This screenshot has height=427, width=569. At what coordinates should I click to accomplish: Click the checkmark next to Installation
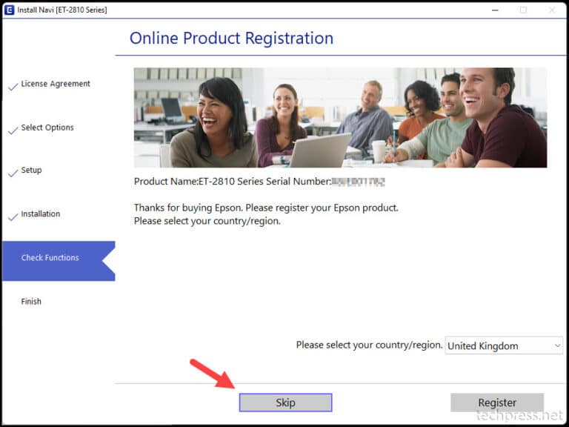tap(13, 217)
